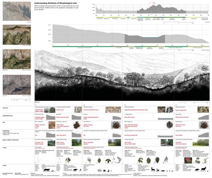Click the red flower illustration in Flora row
Screen dimensions: 212x178
tap(188, 161)
